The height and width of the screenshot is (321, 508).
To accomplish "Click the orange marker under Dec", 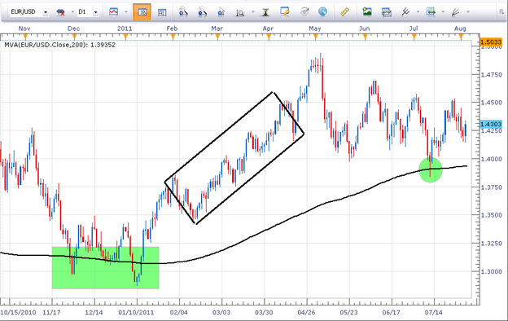I will (74, 37).
